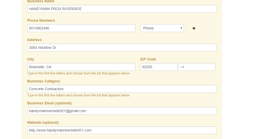This screenshot has width=265, height=139.
Task: Open the Phone type dropdown
Action: coord(162,28)
